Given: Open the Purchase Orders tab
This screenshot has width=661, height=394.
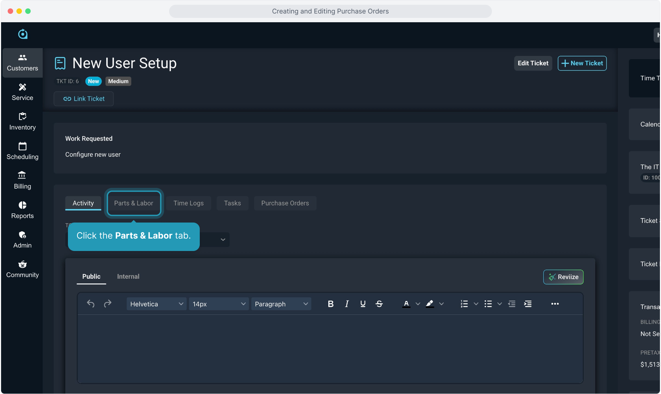Looking at the screenshot, I should [285, 203].
